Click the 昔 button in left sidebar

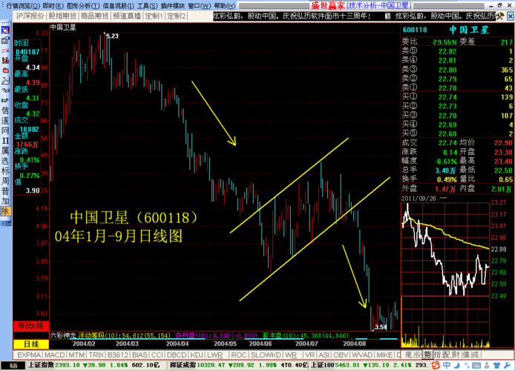point(5,191)
